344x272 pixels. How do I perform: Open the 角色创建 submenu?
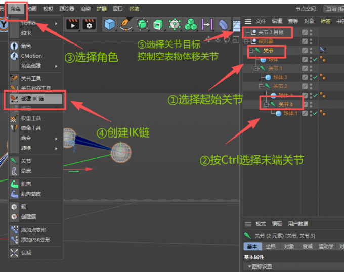tap(35, 66)
